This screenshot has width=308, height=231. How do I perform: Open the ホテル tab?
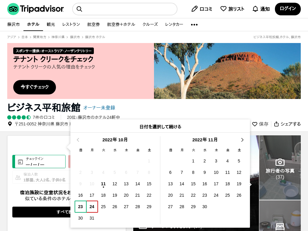(33, 24)
